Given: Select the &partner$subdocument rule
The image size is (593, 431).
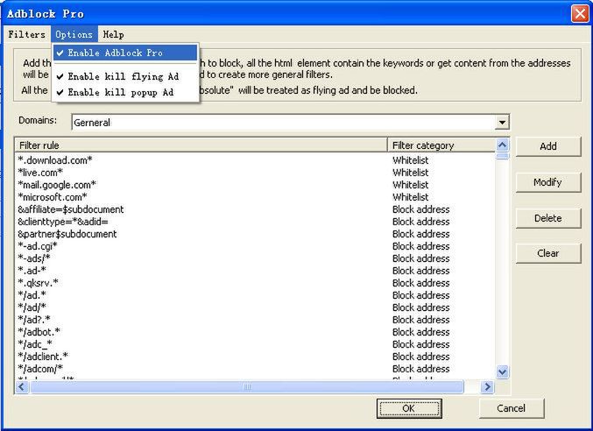Looking at the screenshot, I should click(x=67, y=234).
